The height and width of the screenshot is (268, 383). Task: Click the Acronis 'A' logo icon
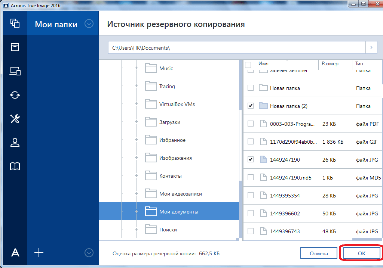click(15, 253)
